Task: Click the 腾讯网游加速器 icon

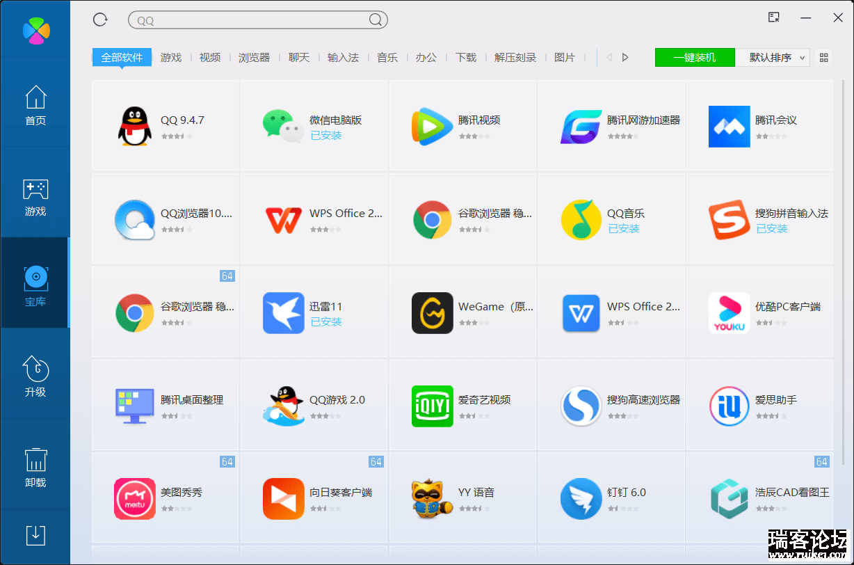Action: click(581, 126)
